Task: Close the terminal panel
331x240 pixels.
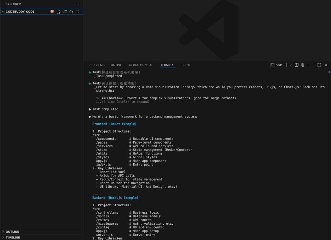Action: pos(326,65)
